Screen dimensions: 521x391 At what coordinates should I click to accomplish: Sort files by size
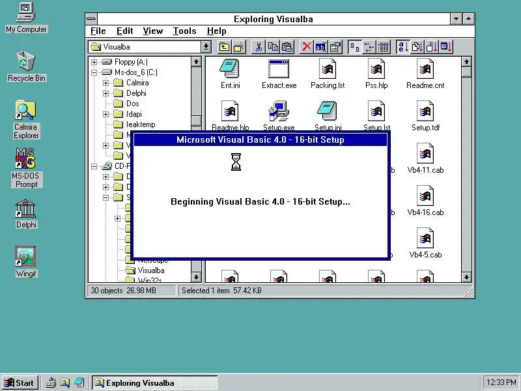[x=432, y=47]
